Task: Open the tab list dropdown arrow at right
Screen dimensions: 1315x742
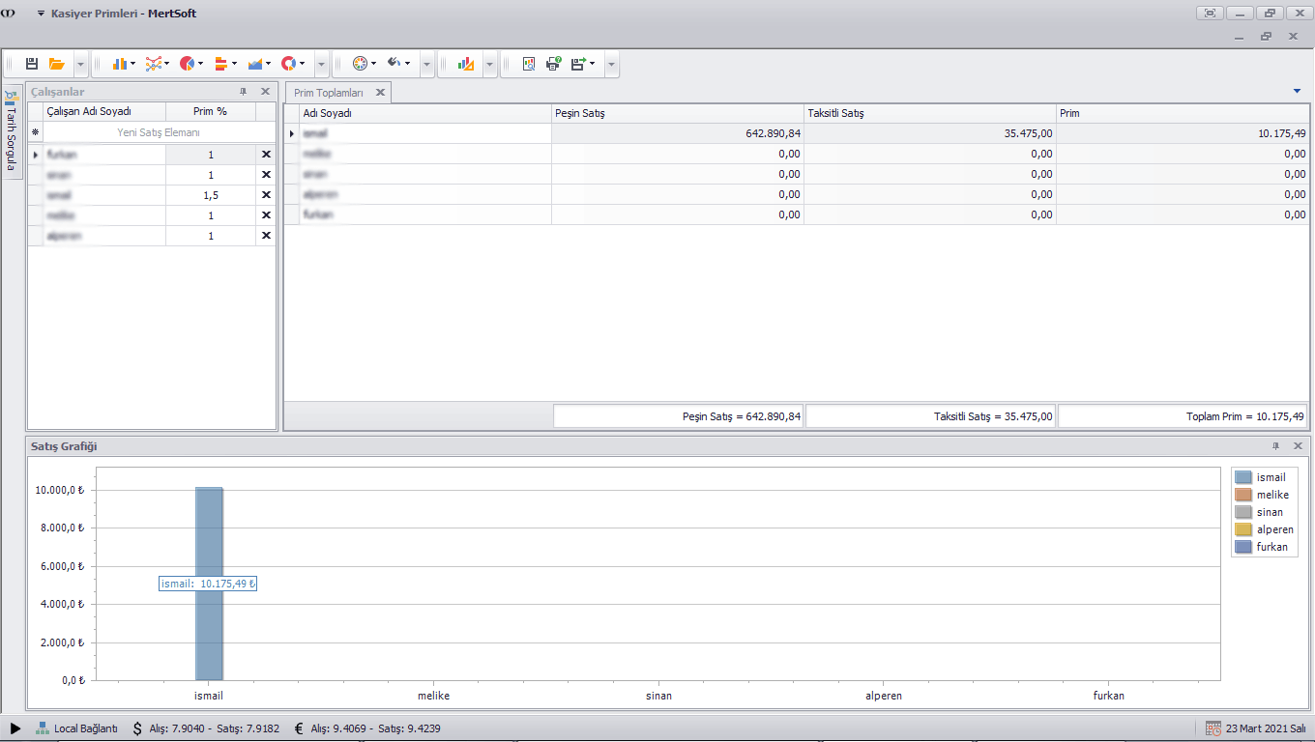Action: [1297, 91]
